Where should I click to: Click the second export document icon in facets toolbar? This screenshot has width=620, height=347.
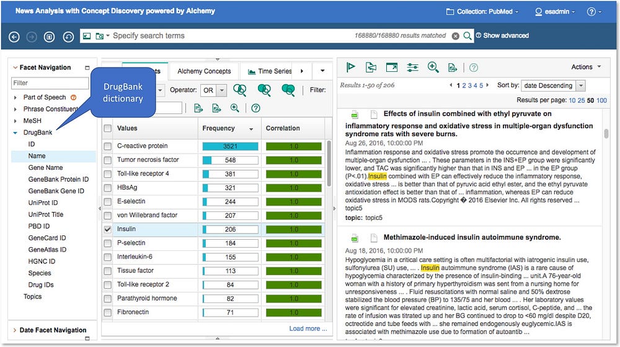coord(216,108)
